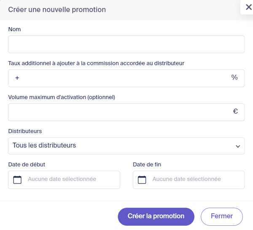Expand the chevron arrow of Distributeurs dropdown

[x=238, y=146]
